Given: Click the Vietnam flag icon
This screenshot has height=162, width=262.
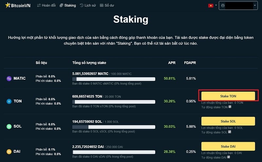Looking at the screenshot, I should (x=211, y=6).
